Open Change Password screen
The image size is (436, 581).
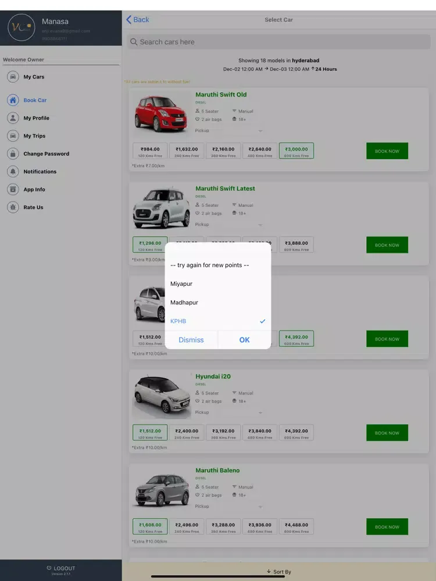tap(47, 153)
